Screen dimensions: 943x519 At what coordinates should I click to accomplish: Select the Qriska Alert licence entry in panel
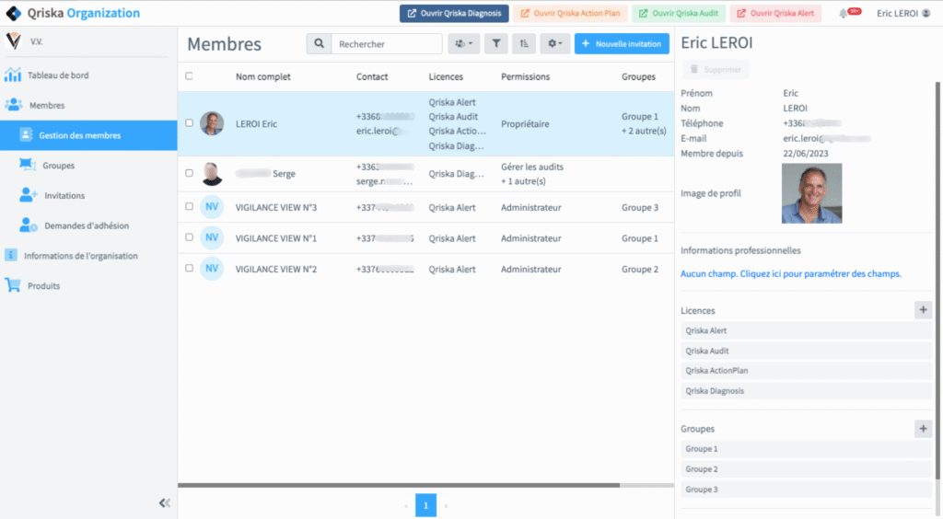807,330
